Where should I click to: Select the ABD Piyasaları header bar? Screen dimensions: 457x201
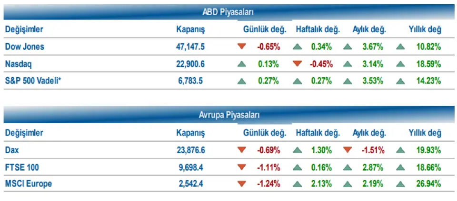coord(228,12)
